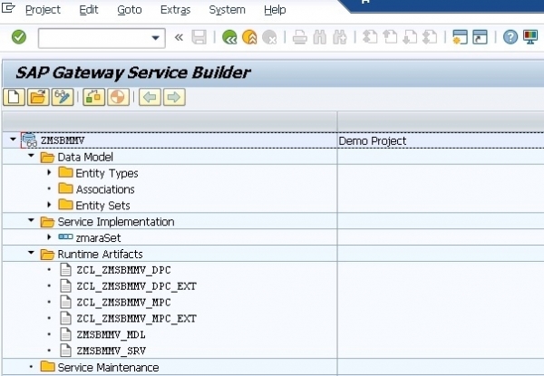Image resolution: width=544 pixels, height=376 pixels.
Task: Open the Help menu
Action: click(275, 10)
